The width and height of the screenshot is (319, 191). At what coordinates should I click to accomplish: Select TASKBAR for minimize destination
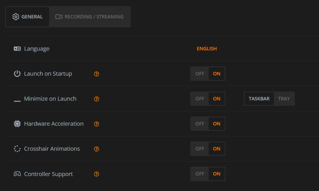click(x=259, y=99)
